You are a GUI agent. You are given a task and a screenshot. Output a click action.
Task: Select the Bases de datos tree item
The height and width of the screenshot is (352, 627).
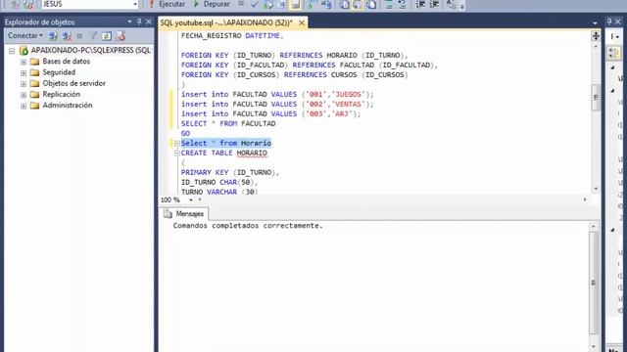click(66, 62)
